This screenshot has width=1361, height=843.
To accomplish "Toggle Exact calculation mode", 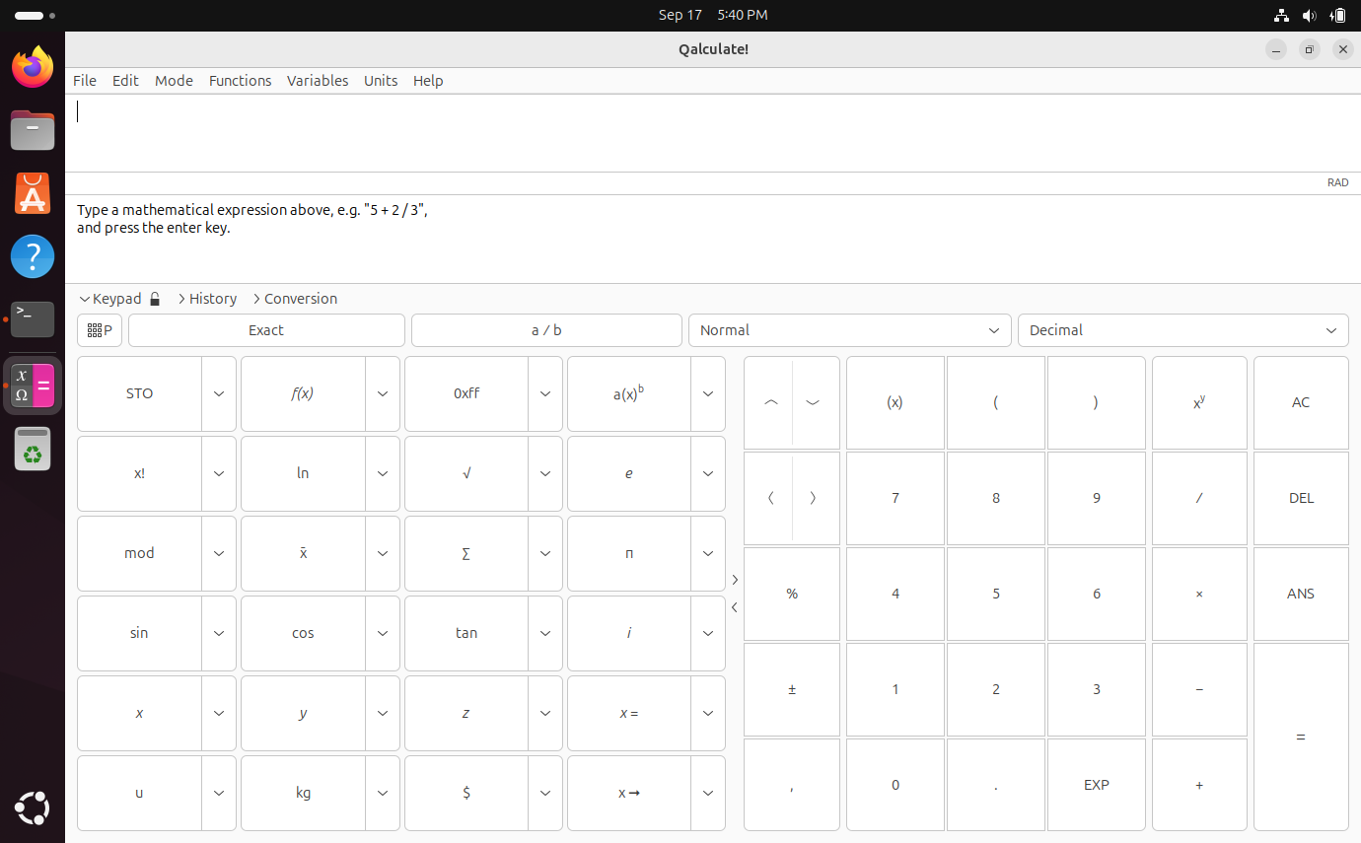I will coord(266,329).
